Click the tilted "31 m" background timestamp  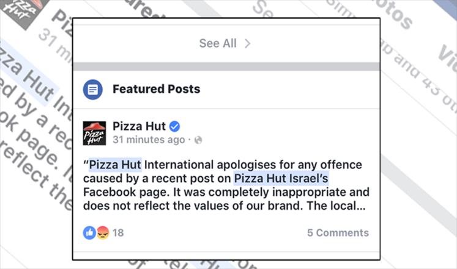(56, 46)
